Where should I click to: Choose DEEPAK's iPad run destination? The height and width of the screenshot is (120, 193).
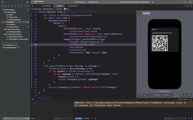(92, 2)
